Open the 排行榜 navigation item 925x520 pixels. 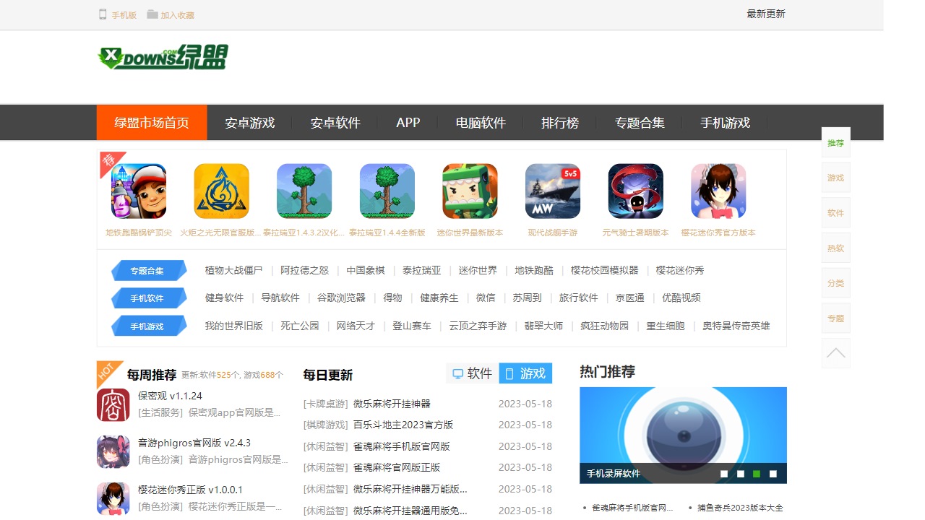tap(560, 123)
